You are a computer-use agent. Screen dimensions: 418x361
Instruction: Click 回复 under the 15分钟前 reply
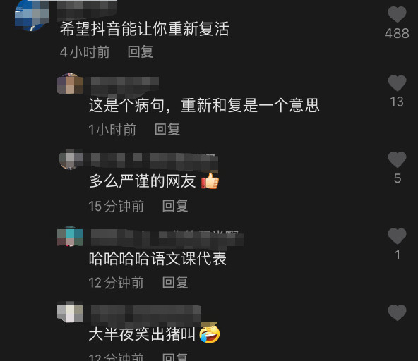point(175,206)
